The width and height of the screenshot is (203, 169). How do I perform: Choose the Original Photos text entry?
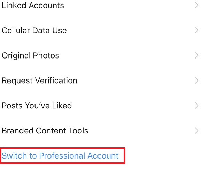point(30,56)
